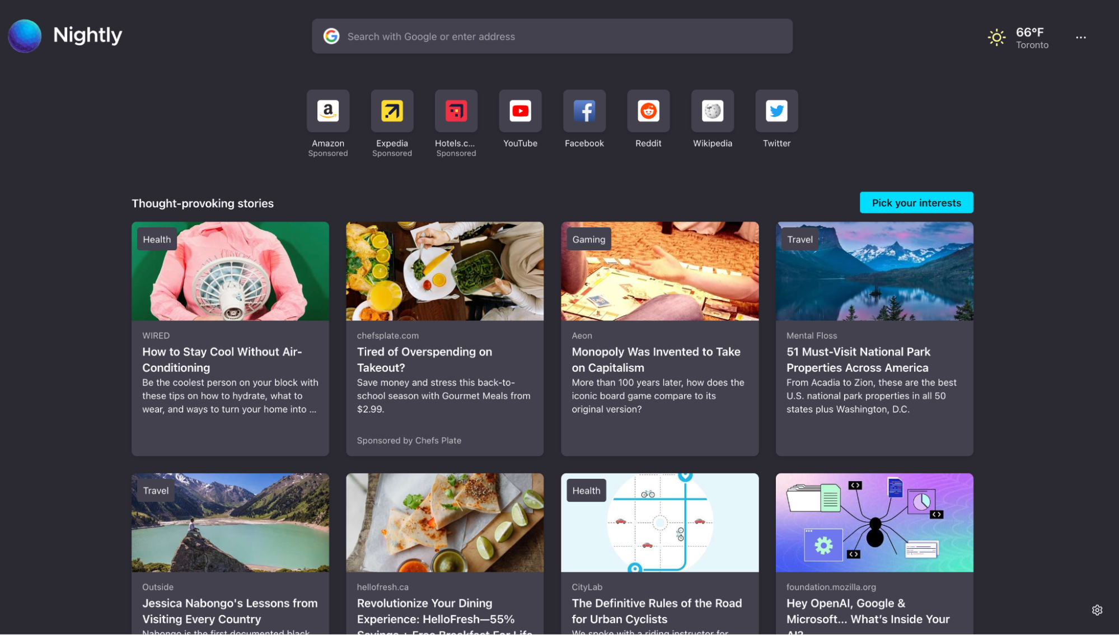Viewport: 1119px width, 635px height.
Task: Open Jessica Nabongo's Lessons article headline
Action: coord(230,611)
